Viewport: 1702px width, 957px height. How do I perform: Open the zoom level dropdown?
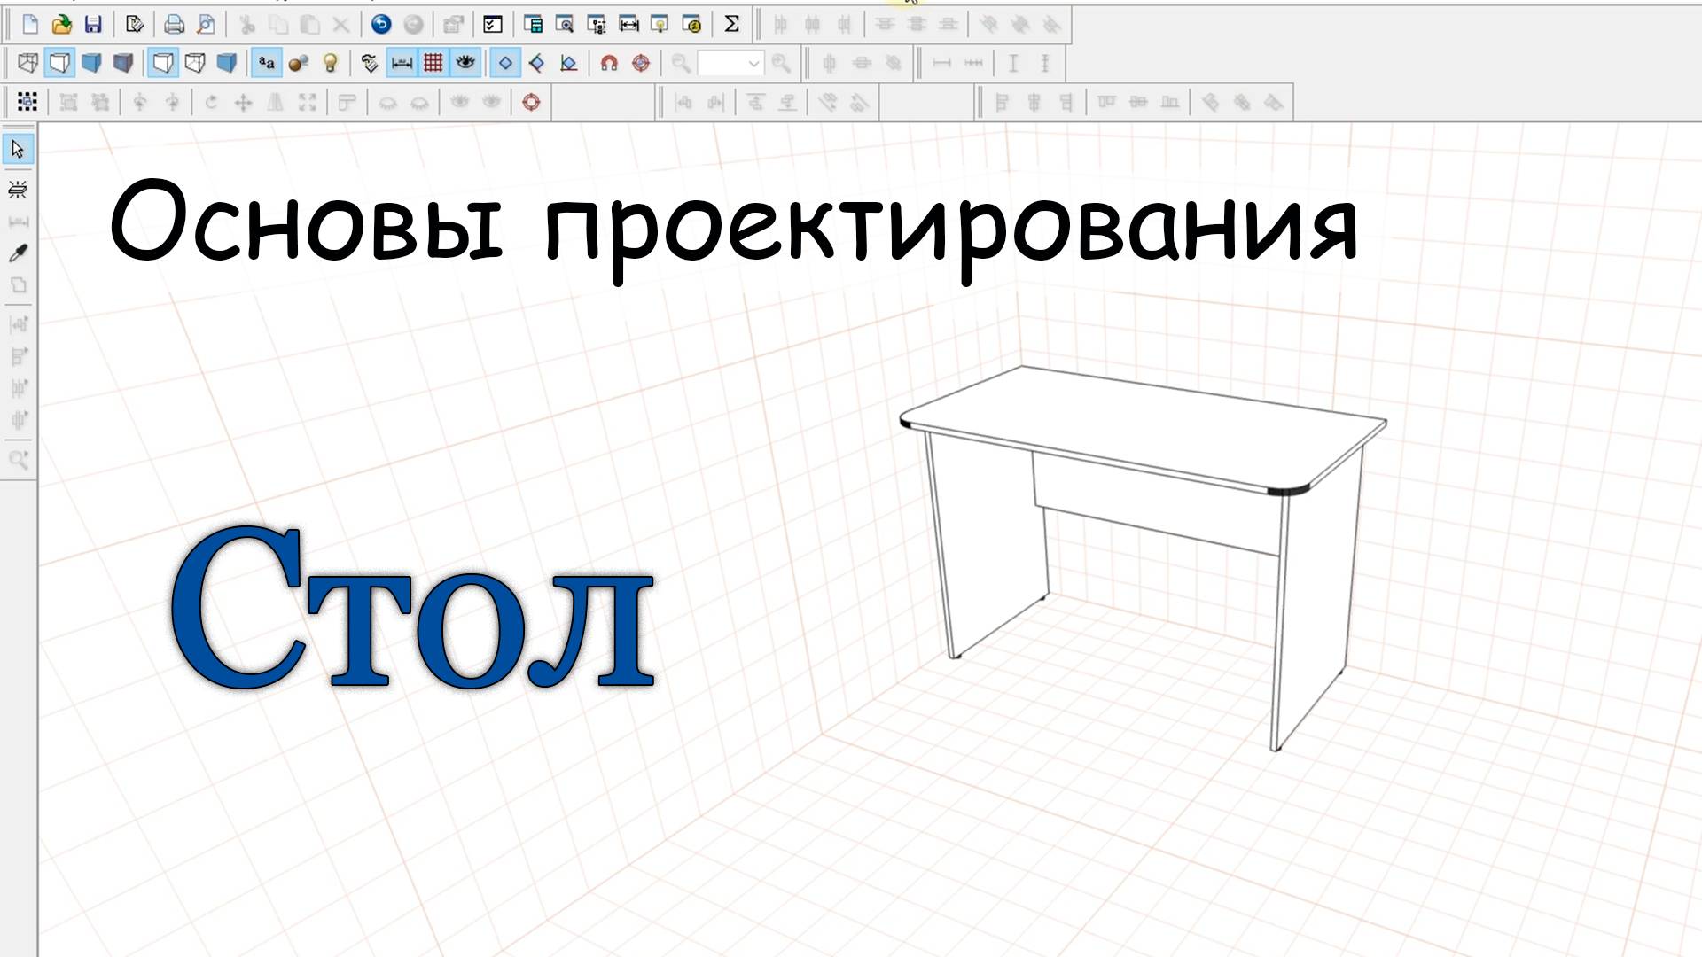(753, 63)
